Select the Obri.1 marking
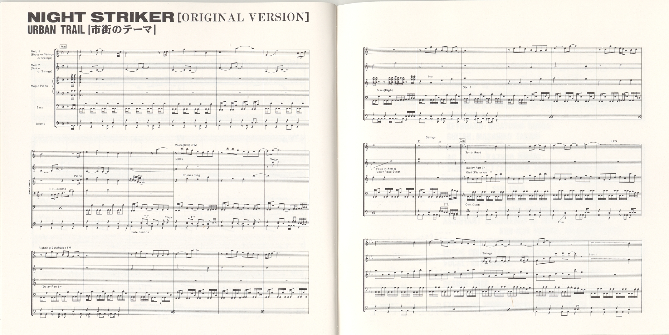 [467, 87]
